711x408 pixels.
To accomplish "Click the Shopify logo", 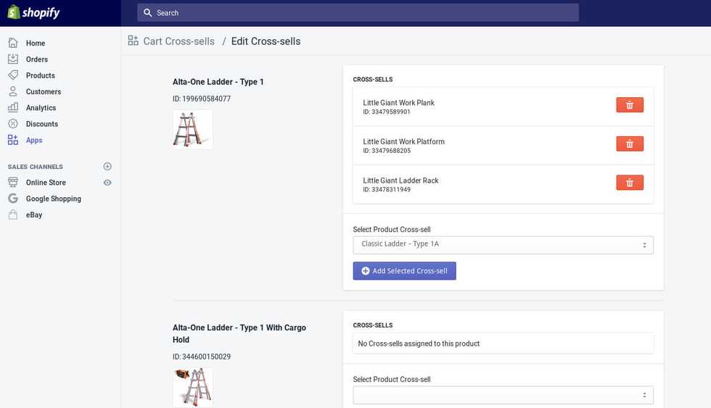I will tap(33, 13).
